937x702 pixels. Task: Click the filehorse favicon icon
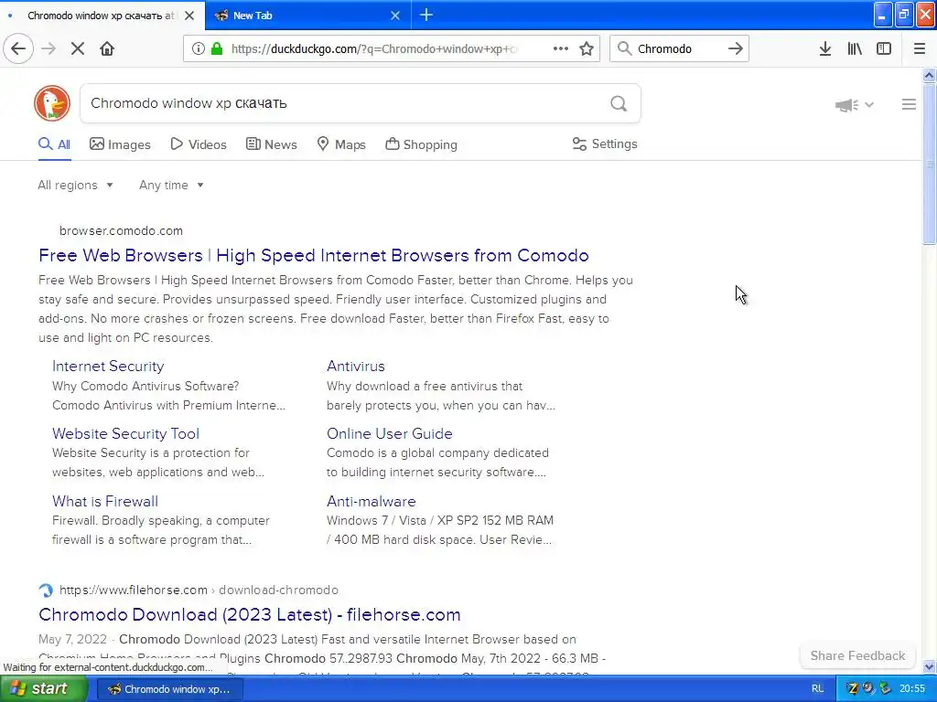[46, 590]
